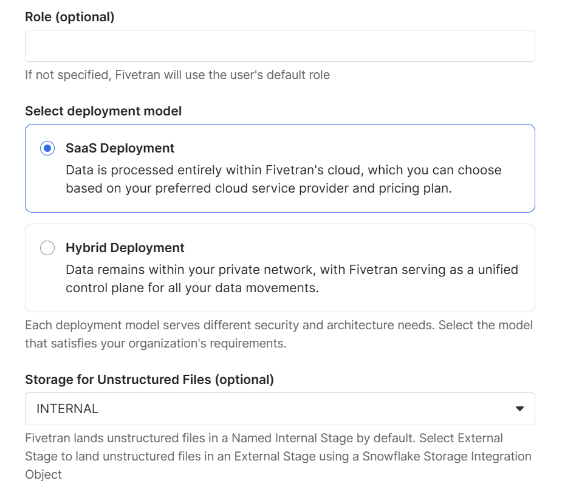Click the default role helper text
Viewport: 562px width, 503px height.
coord(177,75)
